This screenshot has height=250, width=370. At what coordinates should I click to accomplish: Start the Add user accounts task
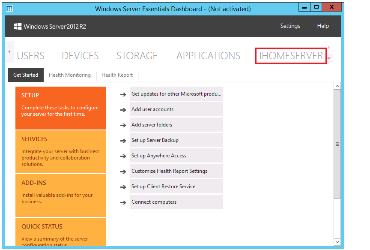click(x=176, y=109)
